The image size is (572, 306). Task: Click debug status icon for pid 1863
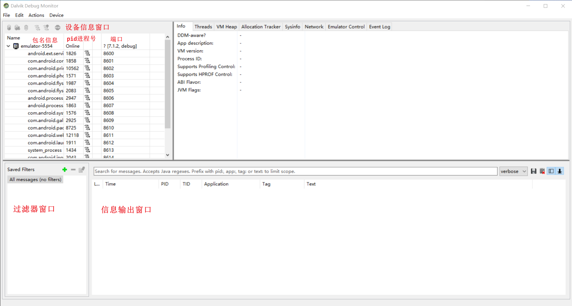pos(87,105)
